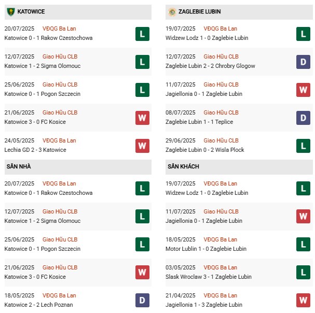The height and width of the screenshot is (313, 315).
Task: Select the SÂN NHÀ section header
Action: click(19, 166)
